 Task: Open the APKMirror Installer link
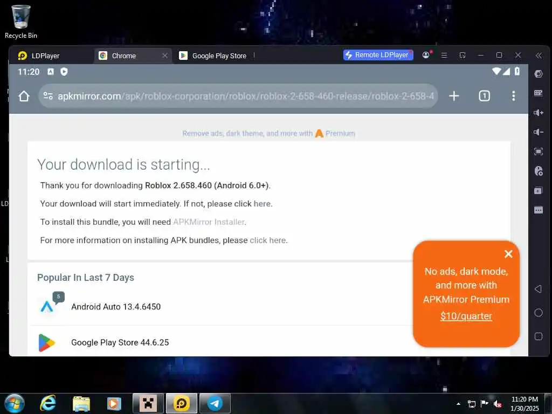tap(209, 222)
